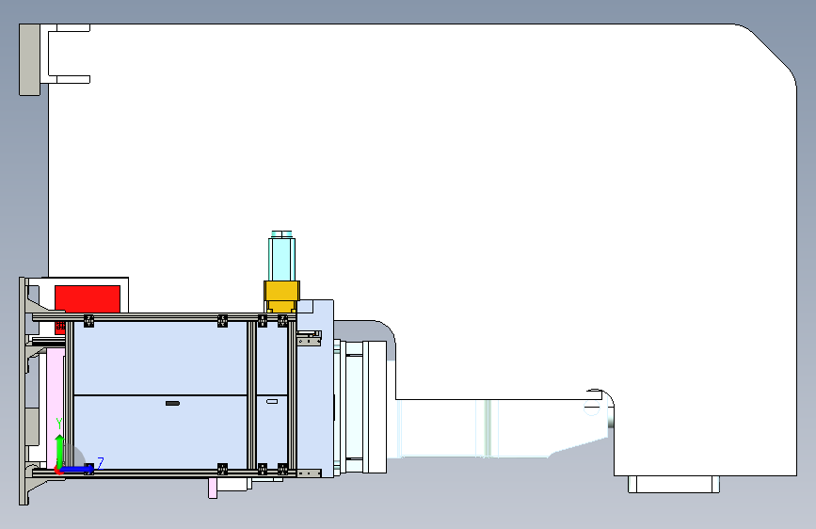Screen dimensions: 816x529
Task: Select the tall gray bracket at the enclosure's top corner
Action: (29, 59)
